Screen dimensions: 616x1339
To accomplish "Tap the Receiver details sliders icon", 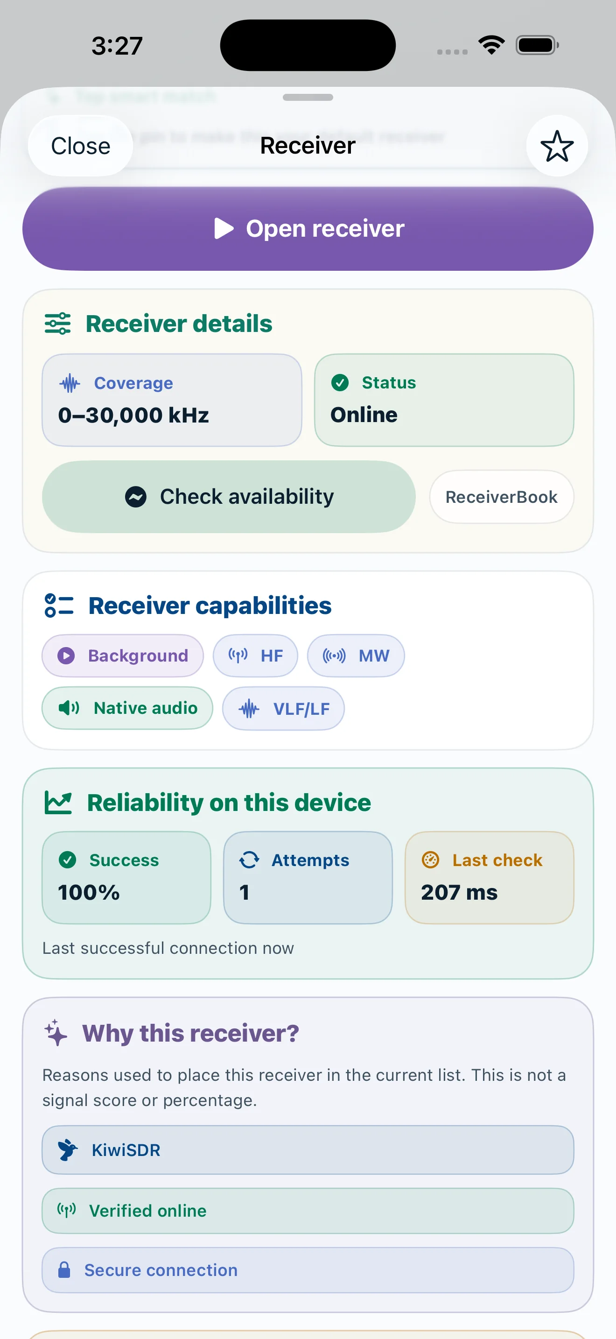I will (x=58, y=324).
